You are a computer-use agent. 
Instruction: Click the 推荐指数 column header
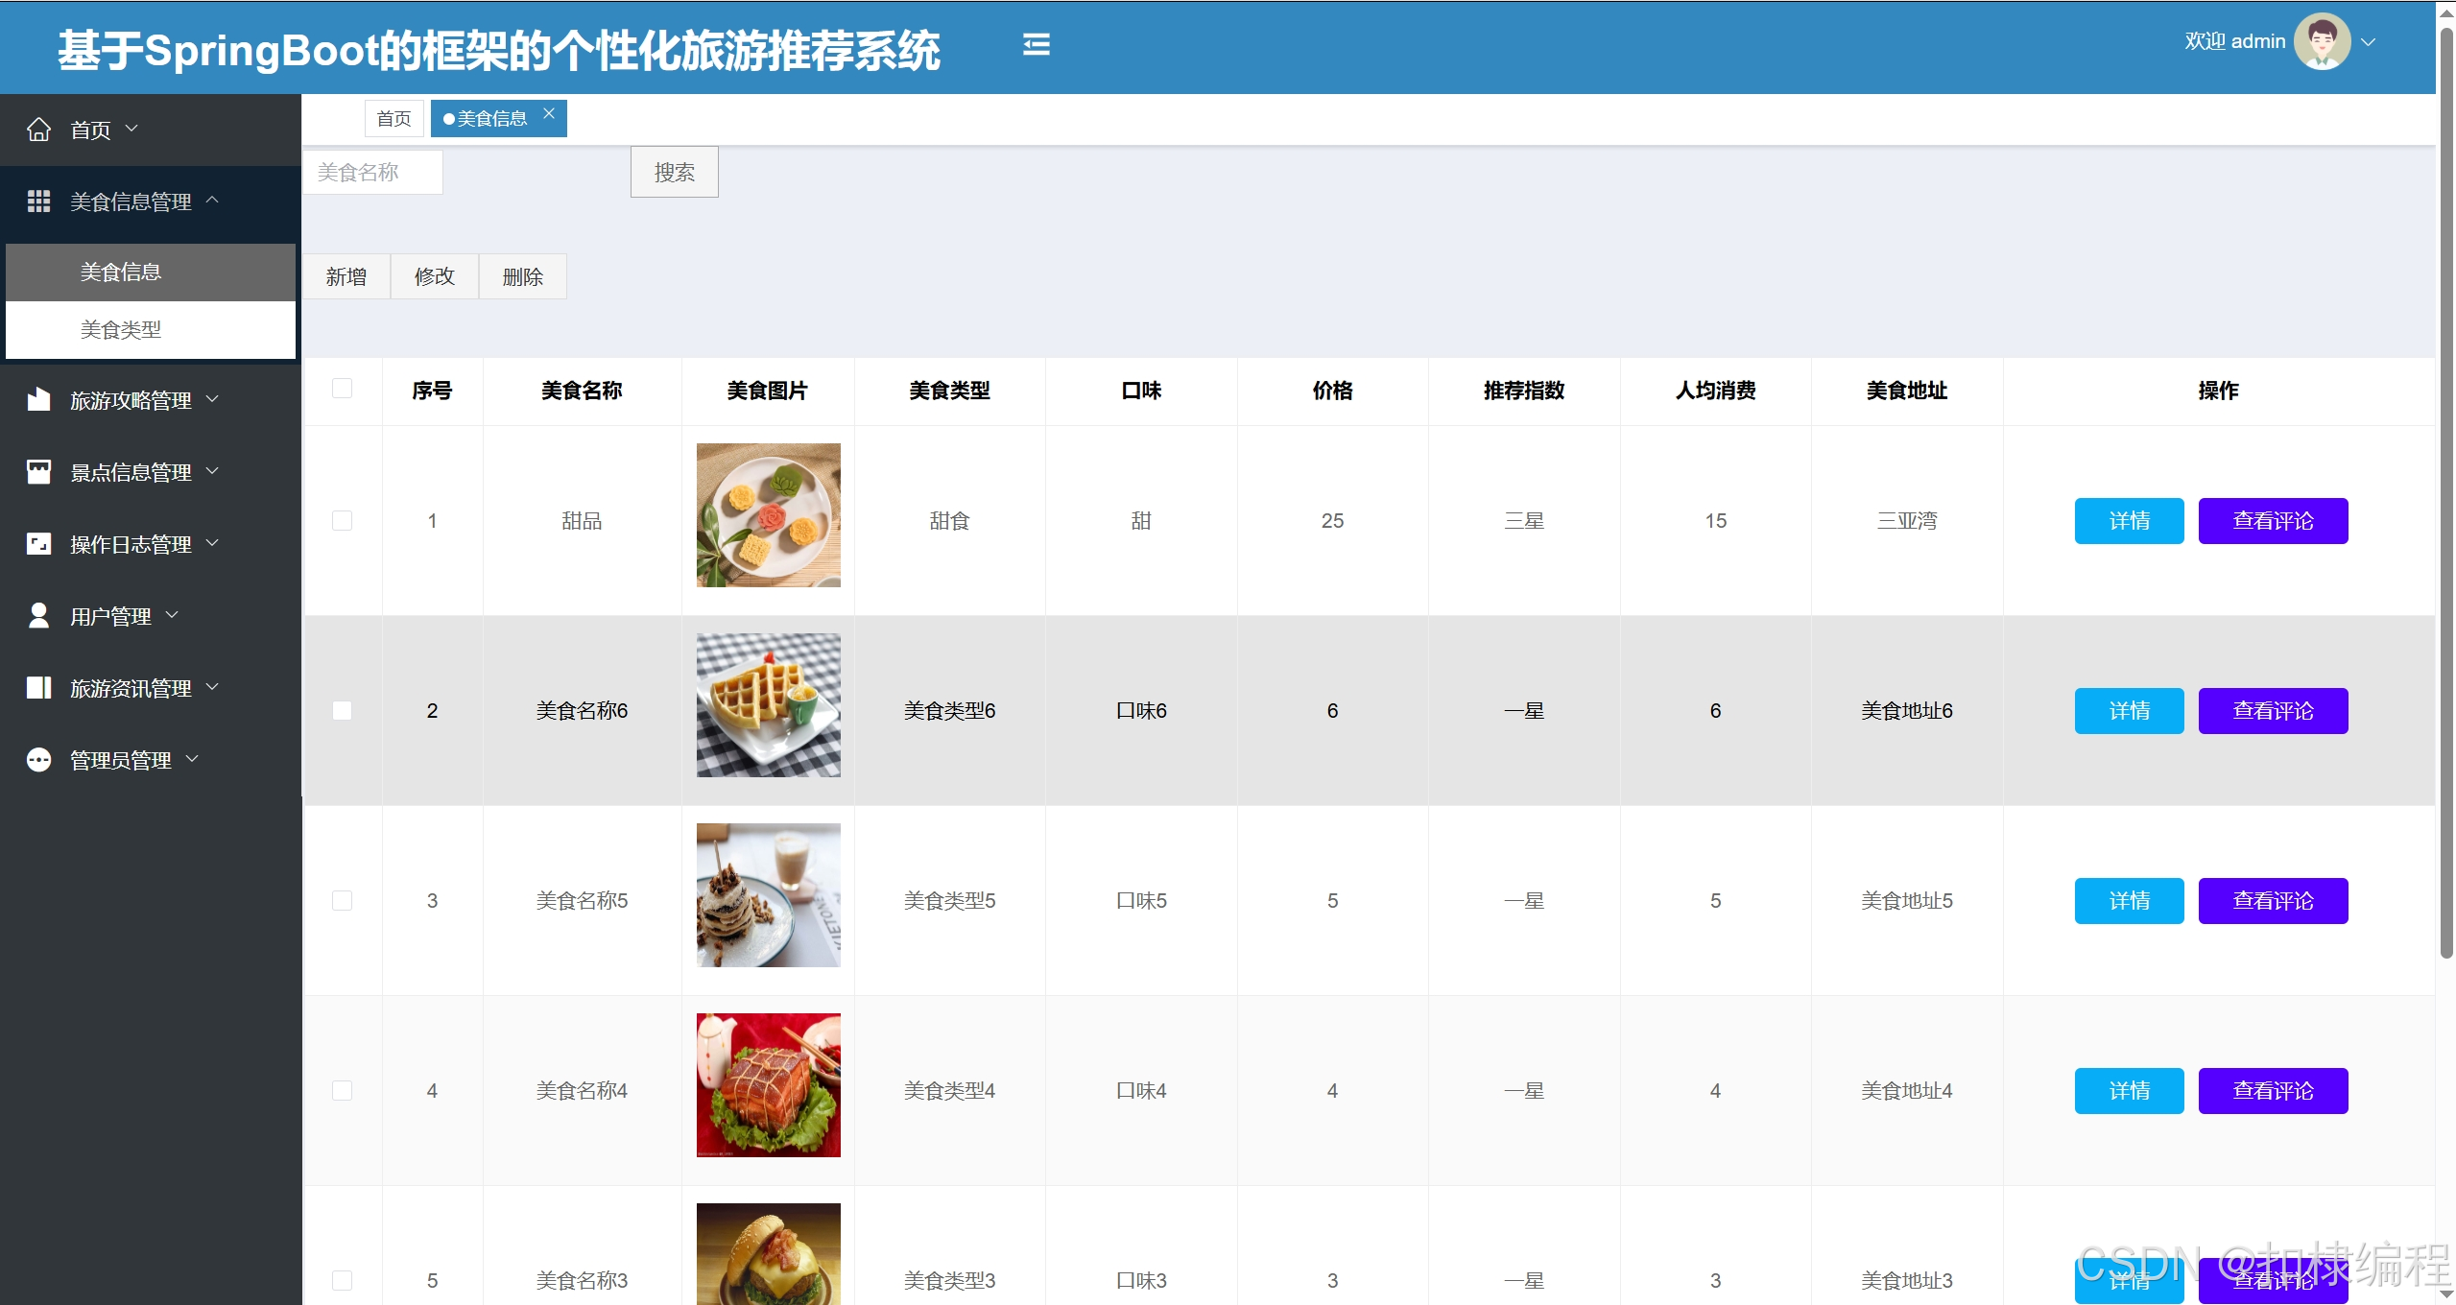1524,391
